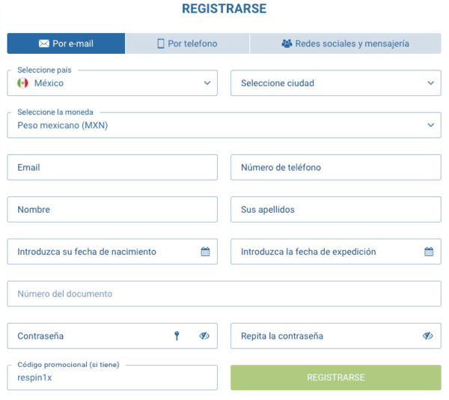
Task: Click the Nombre input field
Action: coord(112,210)
